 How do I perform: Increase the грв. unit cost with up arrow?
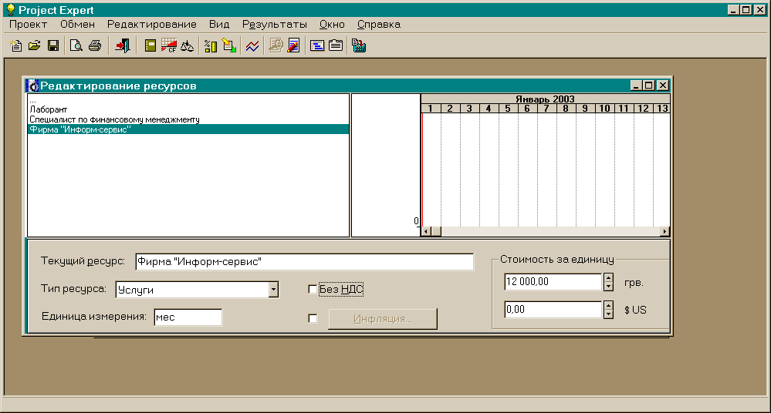[608, 278]
